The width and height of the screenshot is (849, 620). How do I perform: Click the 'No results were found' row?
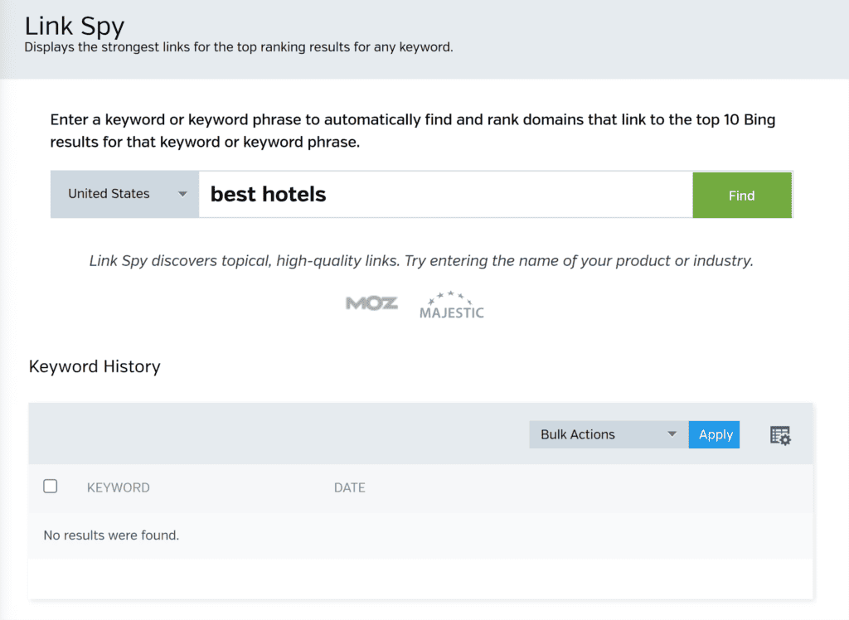(111, 535)
